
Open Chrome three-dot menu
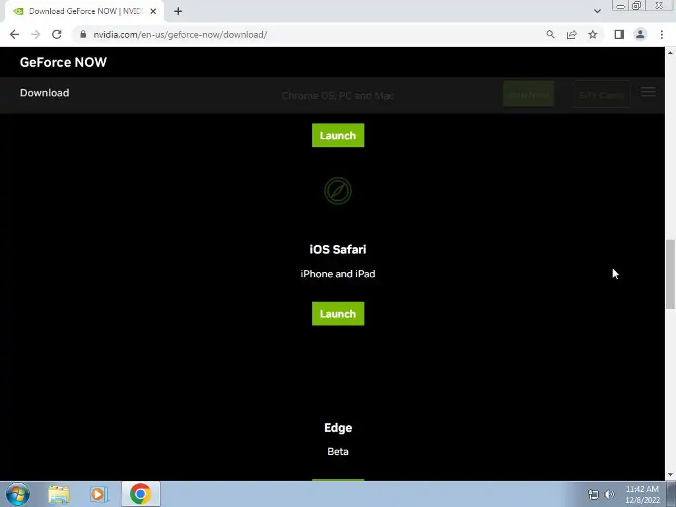click(661, 34)
